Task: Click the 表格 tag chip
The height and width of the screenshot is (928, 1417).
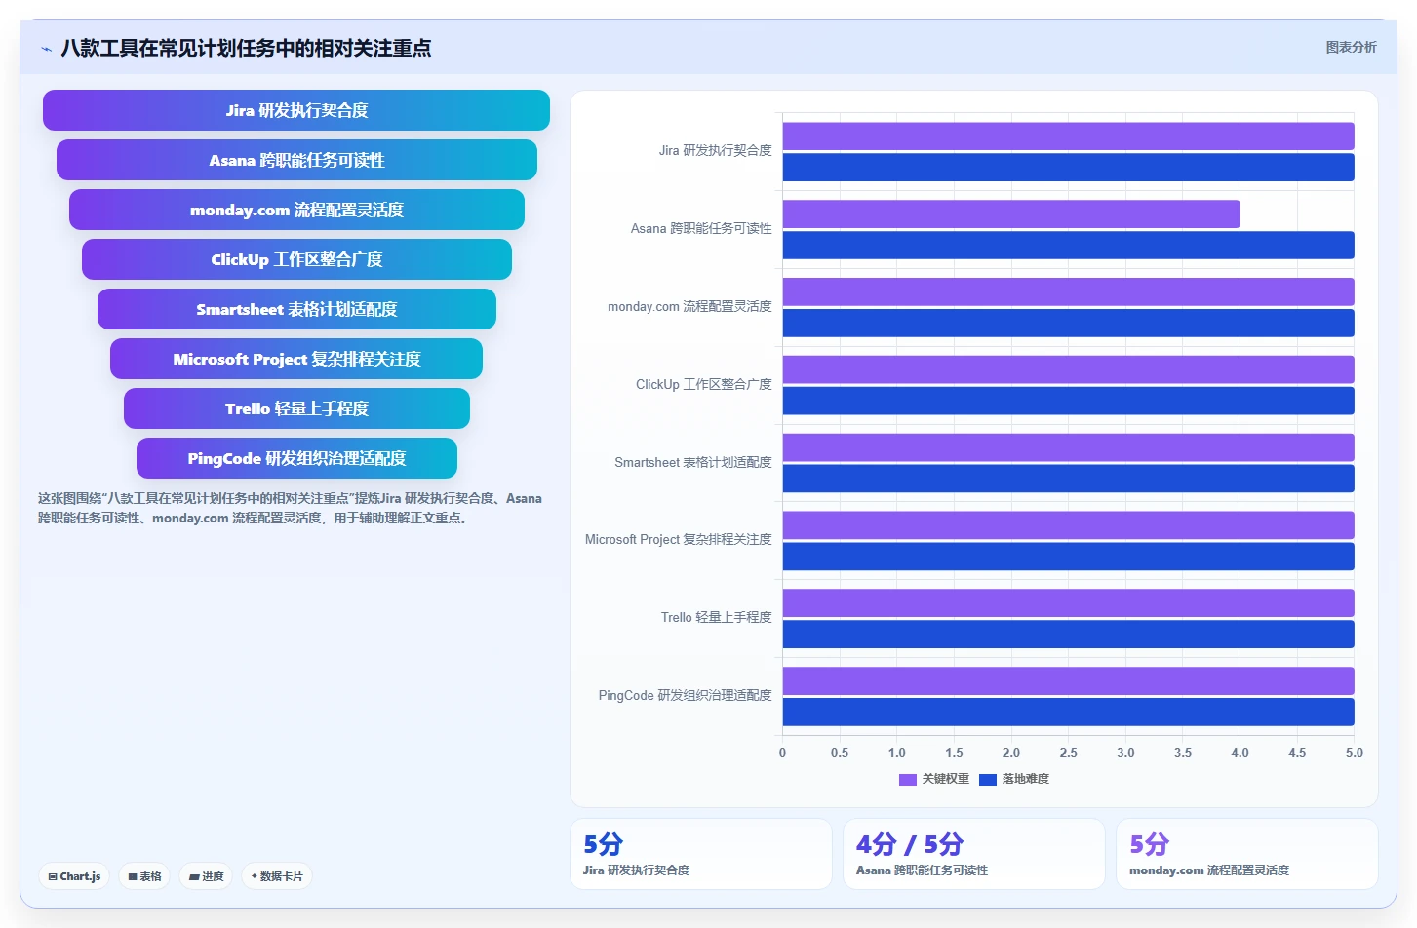Action: pyautogui.click(x=144, y=876)
